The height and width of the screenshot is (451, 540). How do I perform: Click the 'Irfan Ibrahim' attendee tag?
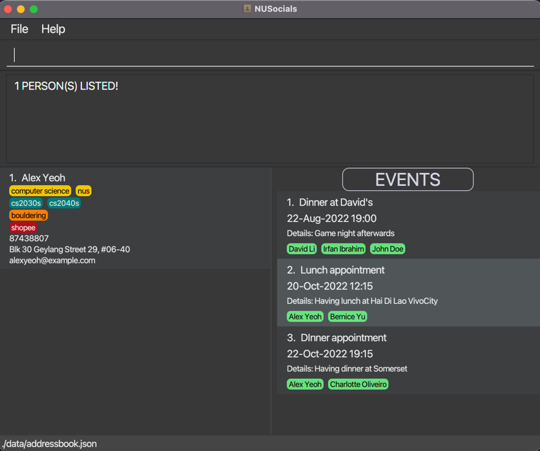coord(344,248)
